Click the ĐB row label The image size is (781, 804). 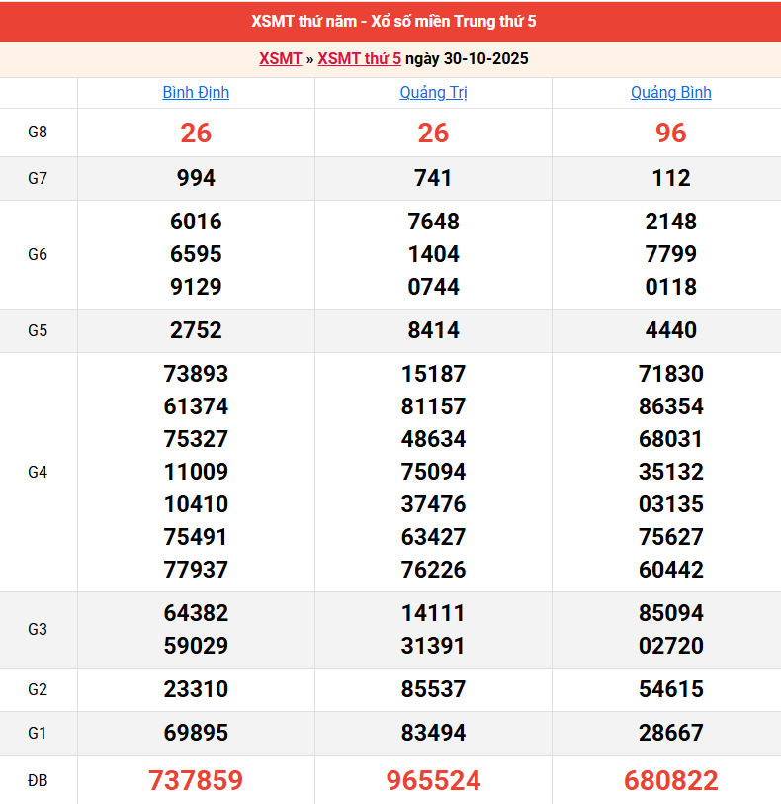38,780
